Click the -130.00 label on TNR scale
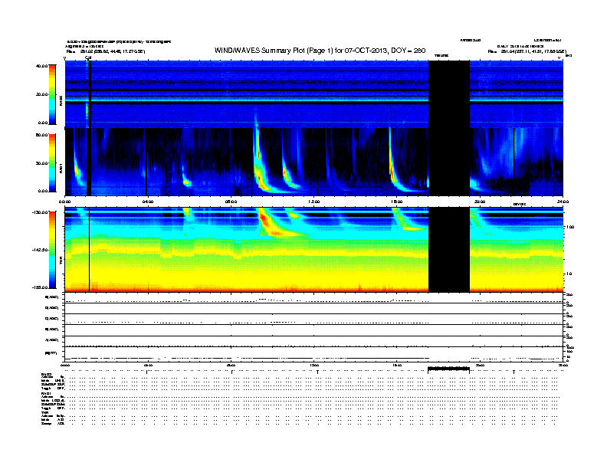 click(x=41, y=212)
